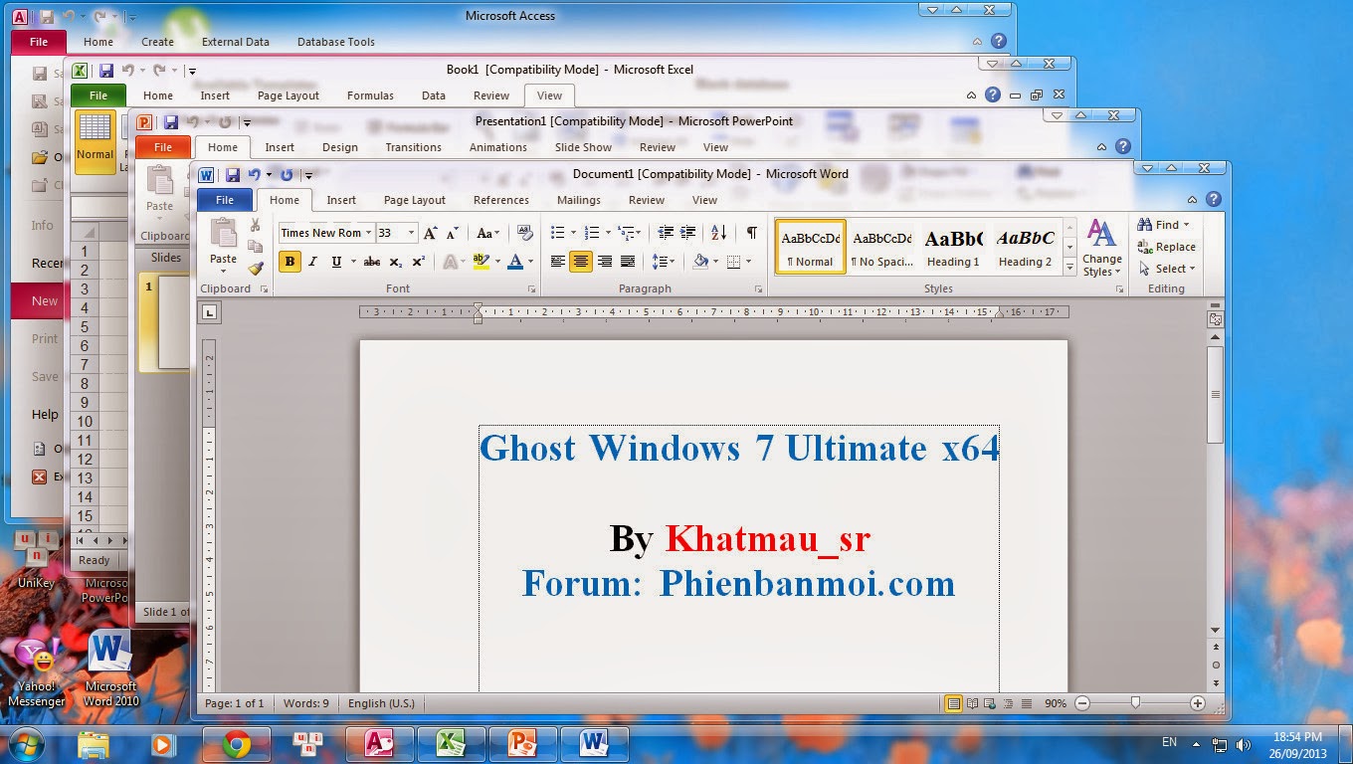Open the Bullets dropdown arrow in Word

[x=572, y=233]
